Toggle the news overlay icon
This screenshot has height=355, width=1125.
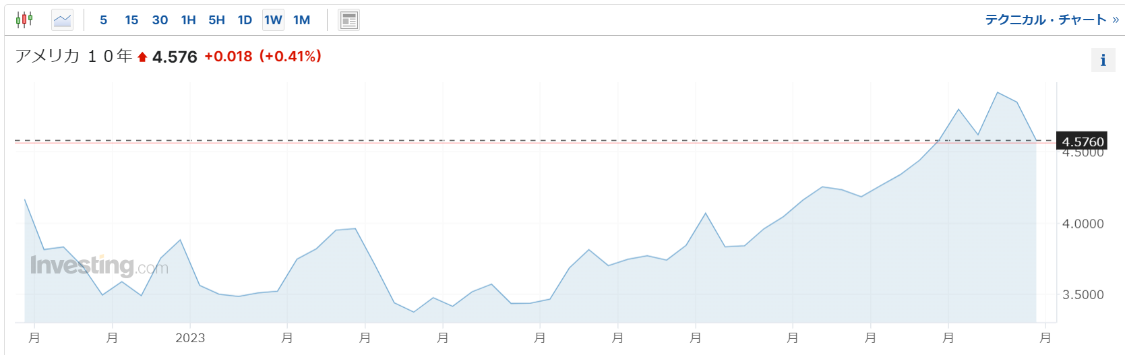click(348, 20)
